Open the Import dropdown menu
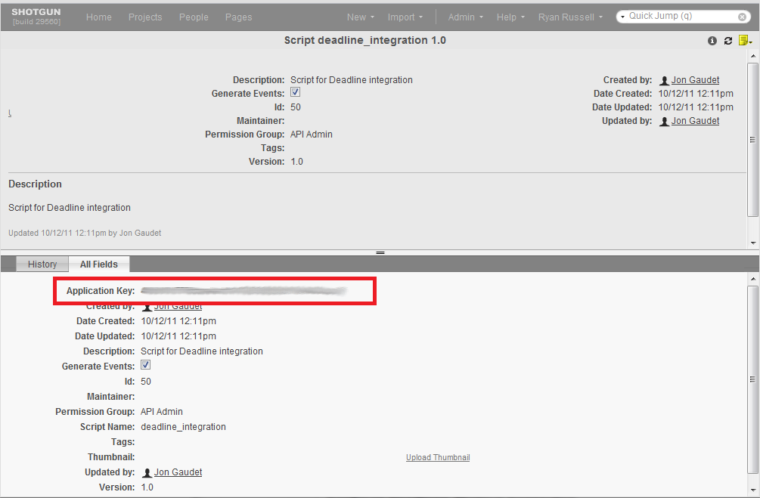Screen dimensions: 760x498 (x=405, y=17)
